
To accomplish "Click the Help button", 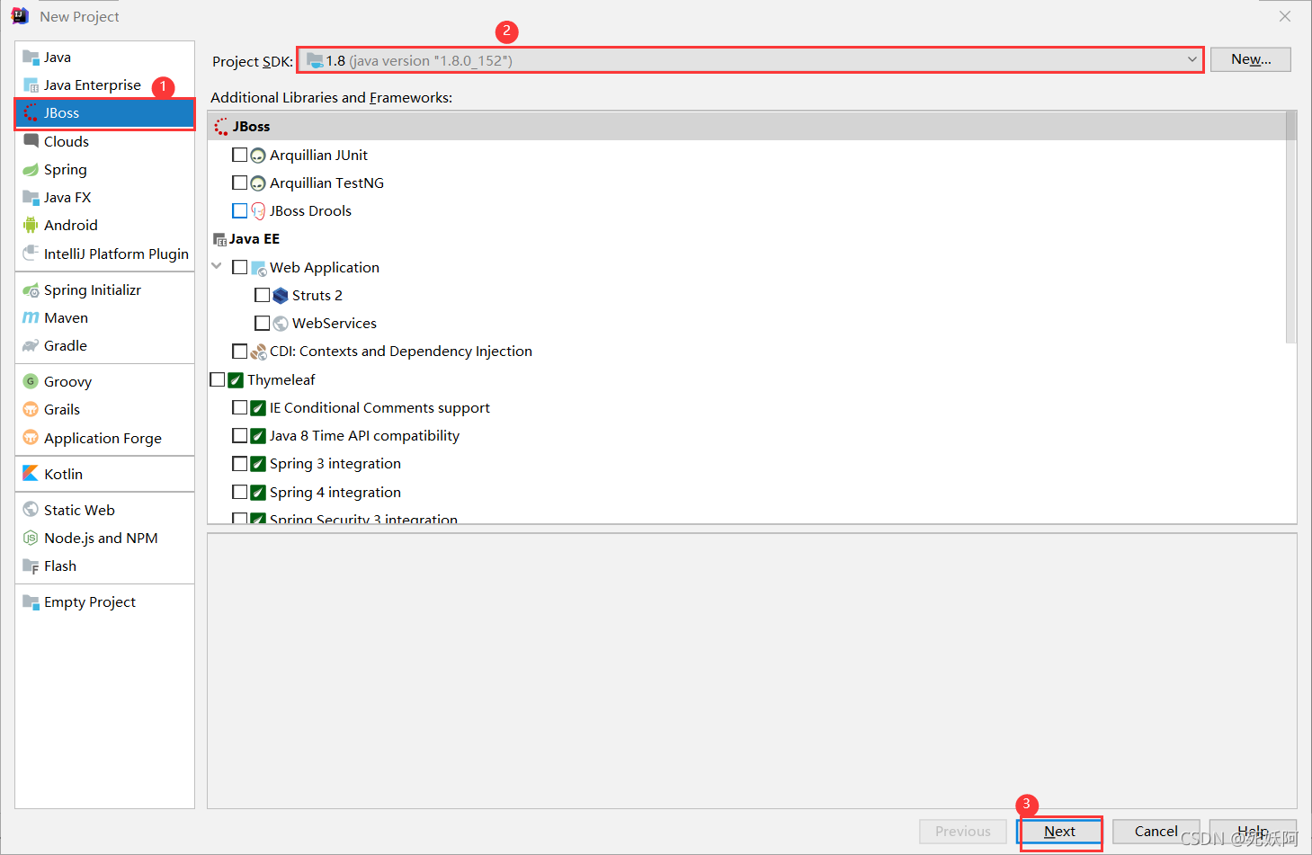I will [x=1253, y=832].
